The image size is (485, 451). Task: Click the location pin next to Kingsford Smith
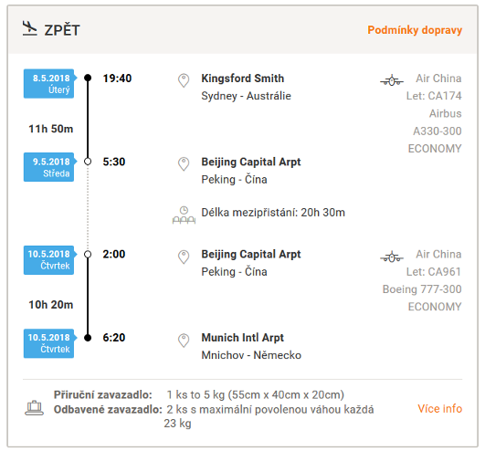[184, 80]
